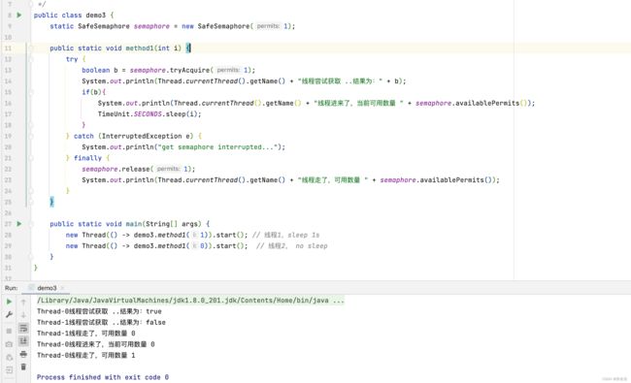Collapse try block fold marker line 12
The height and width of the screenshot is (383, 631).
(30, 59)
